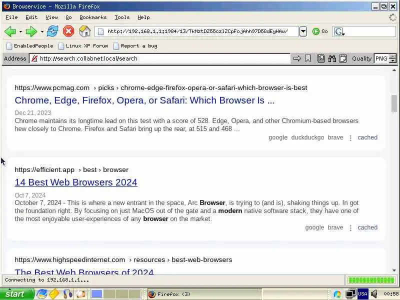The image size is (400, 300).
Task: Open "The Best Web Browsers of 2024" result
Action: click(x=84, y=271)
